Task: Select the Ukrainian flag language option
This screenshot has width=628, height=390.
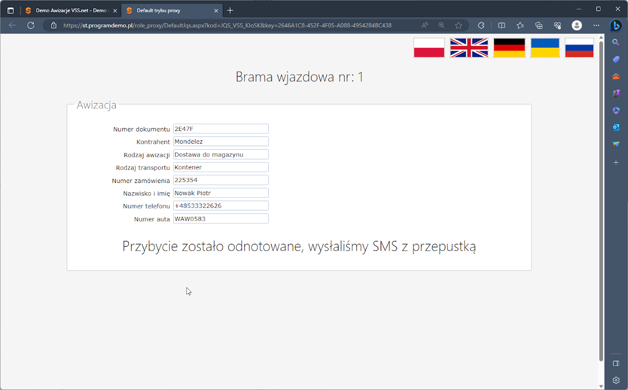Action: [545, 48]
